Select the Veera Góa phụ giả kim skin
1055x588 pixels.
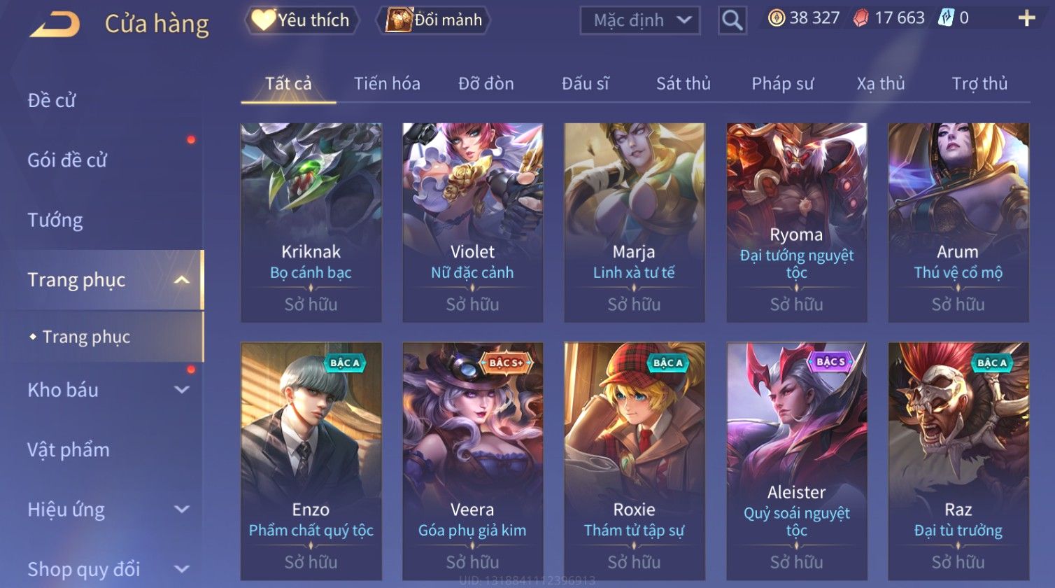473,461
